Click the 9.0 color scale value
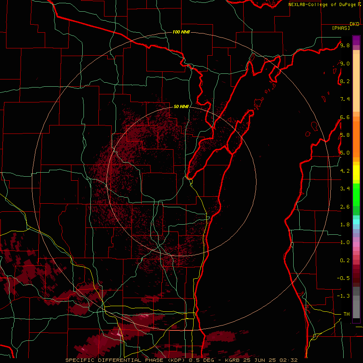Viewport: 363px width, 363px height. 345,63
